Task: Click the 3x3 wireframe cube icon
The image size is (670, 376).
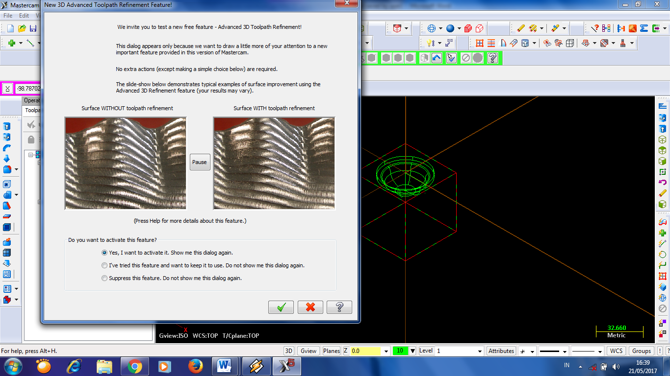Action: click(570, 43)
